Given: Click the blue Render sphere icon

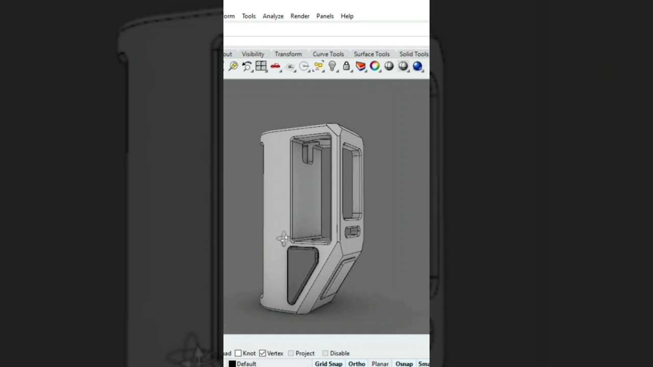Looking at the screenshot, I should 417,66.
